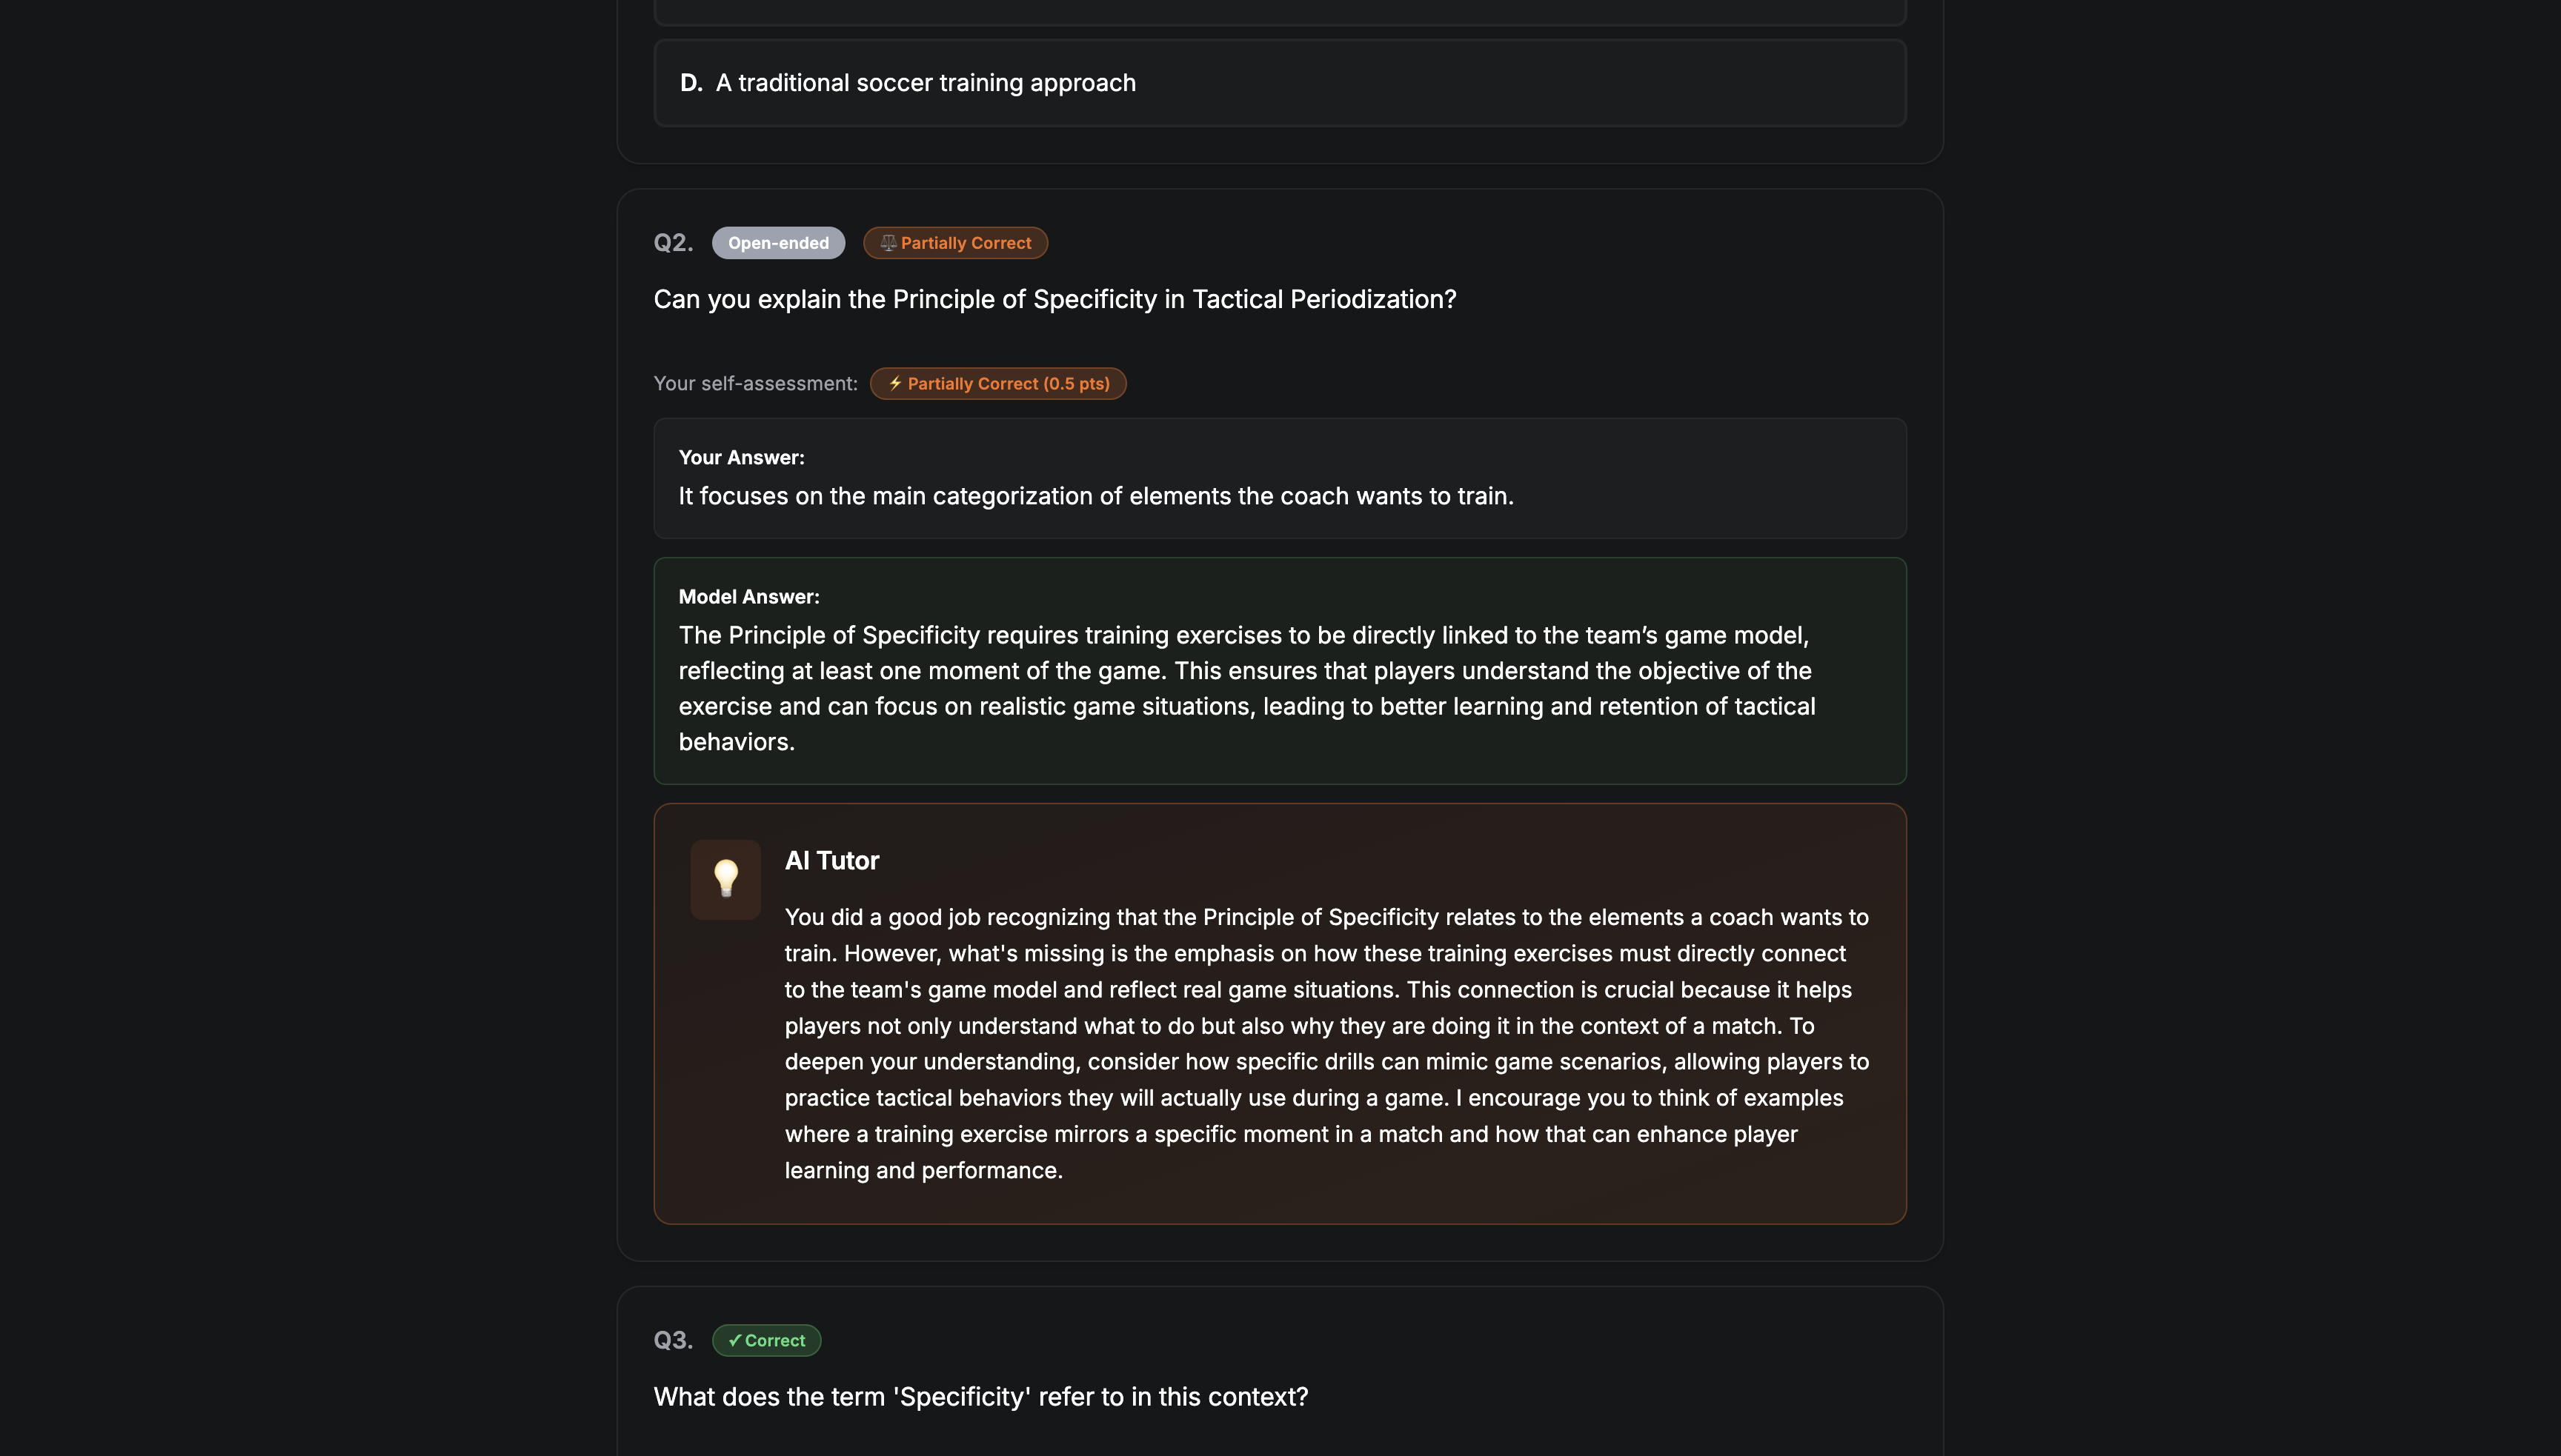Select the Q3 Specificity question text
This screenshot has width=2561, height=1456.
(980, 1396)
